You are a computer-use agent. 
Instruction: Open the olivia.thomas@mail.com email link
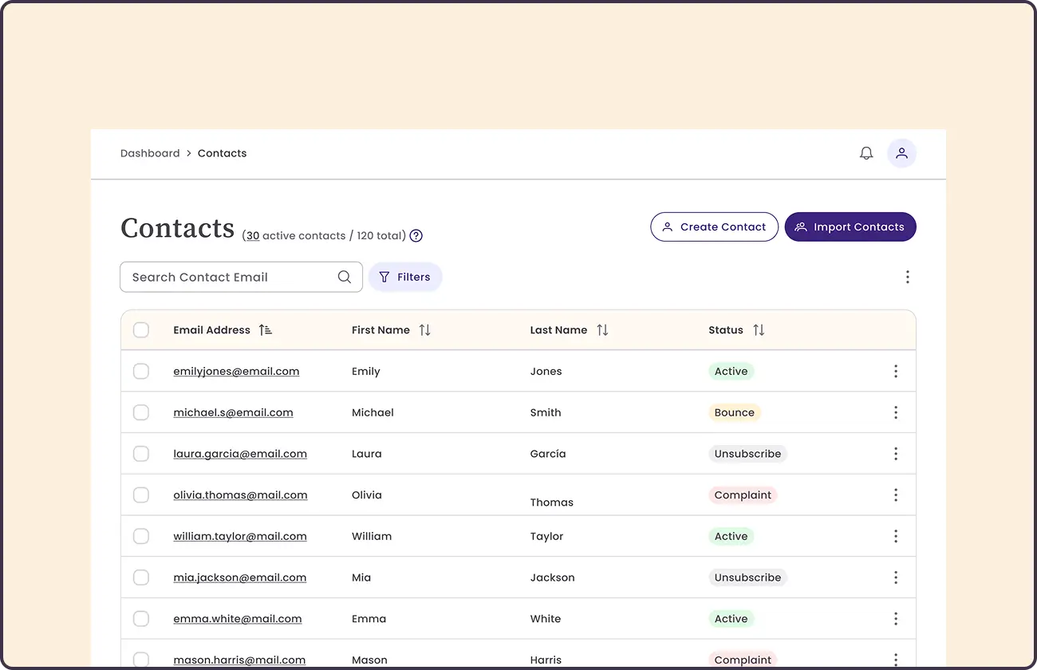point(240,495)
